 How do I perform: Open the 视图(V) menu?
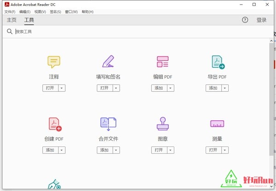[x=40, y=12]
